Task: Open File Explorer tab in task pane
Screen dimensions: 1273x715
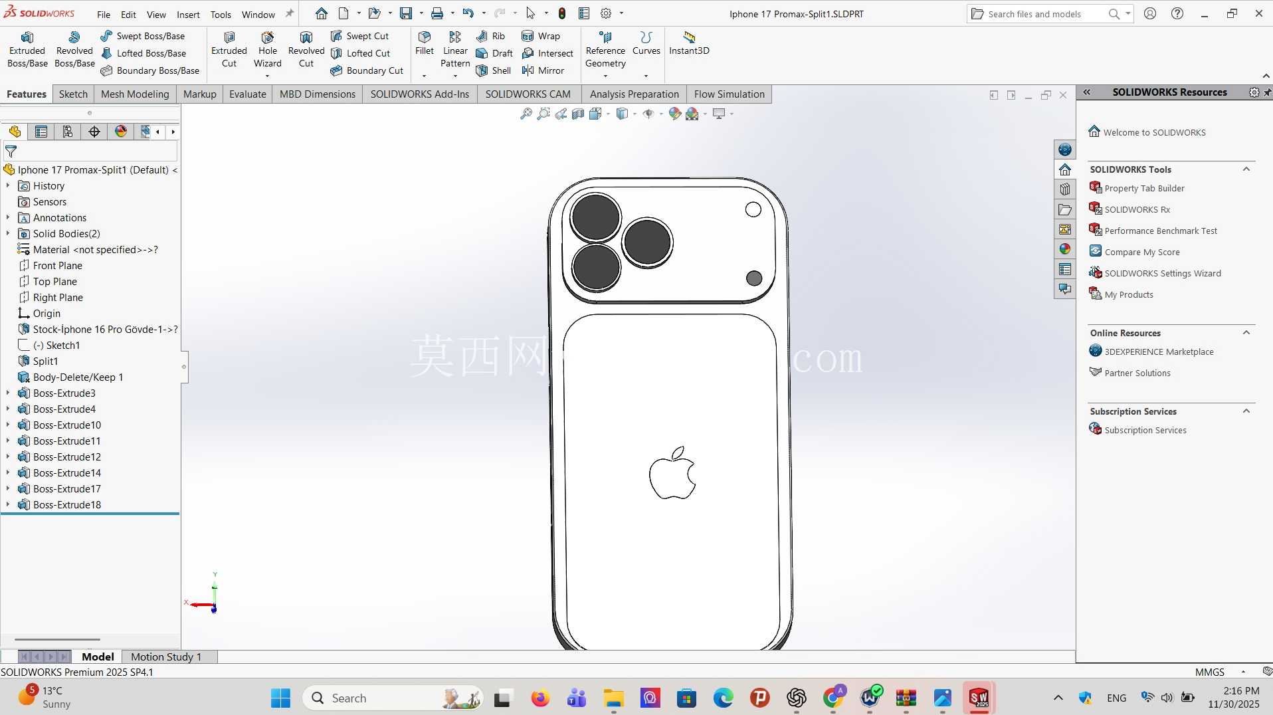Action: [x=1065, y=209]
